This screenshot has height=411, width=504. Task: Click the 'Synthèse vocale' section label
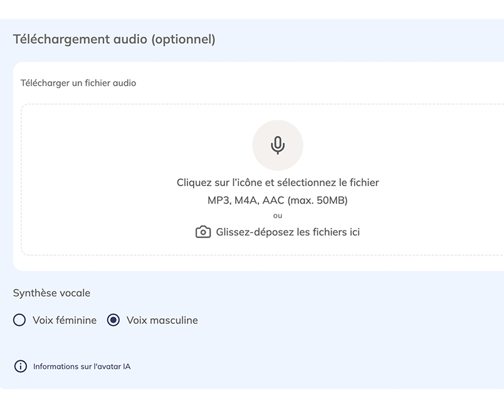point(51,293)
